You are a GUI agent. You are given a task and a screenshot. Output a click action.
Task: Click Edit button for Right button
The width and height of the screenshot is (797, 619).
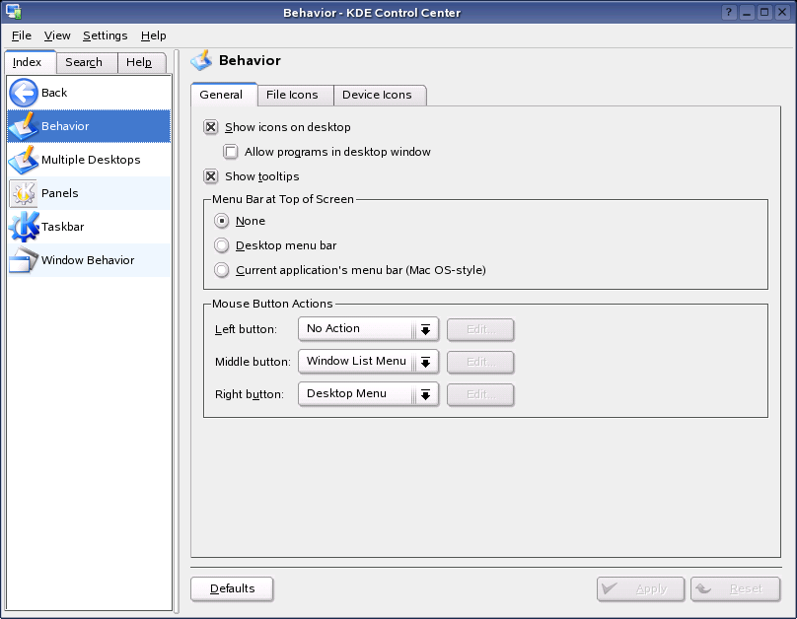(x=480, y=394)
